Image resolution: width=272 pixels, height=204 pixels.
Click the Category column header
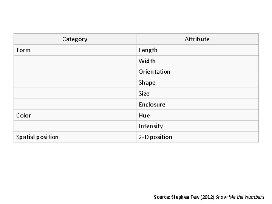click(75, 39)
